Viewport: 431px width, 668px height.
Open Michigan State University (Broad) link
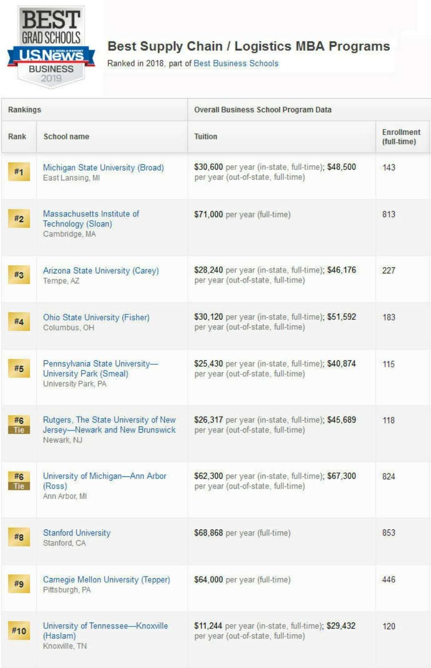point(103,168)
